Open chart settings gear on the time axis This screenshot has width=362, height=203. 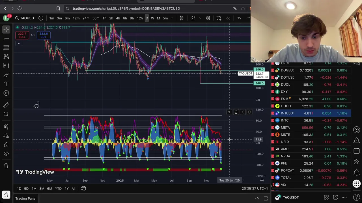pyautogui.click(x=262, y=180)
